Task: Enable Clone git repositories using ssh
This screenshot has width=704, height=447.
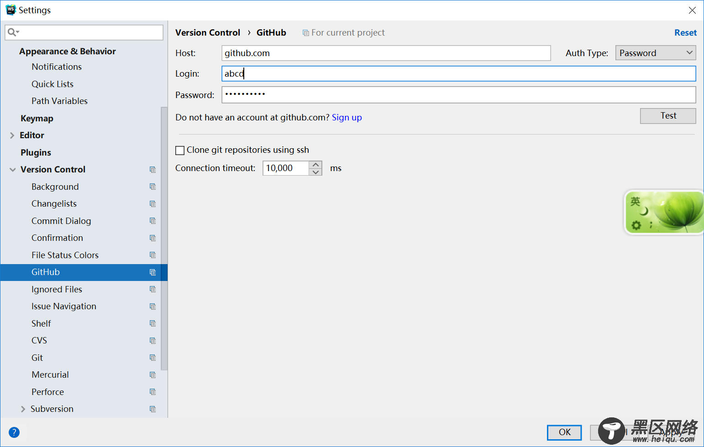Action: pyautogui.click(x=180, y=151)
